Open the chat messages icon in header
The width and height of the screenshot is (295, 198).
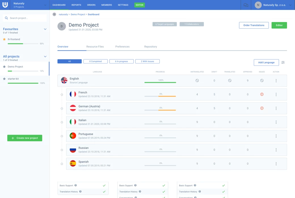(246, 5)
